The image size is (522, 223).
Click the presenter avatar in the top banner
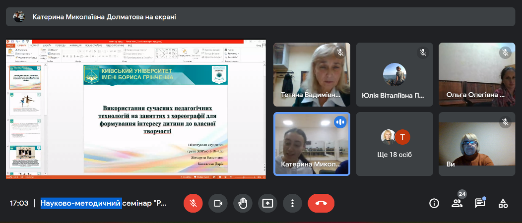19,17
